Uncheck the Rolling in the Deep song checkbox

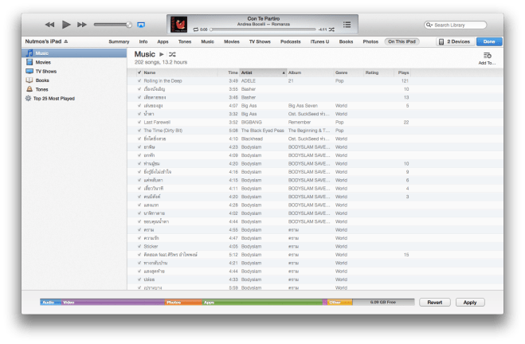(x=139, y=80)
